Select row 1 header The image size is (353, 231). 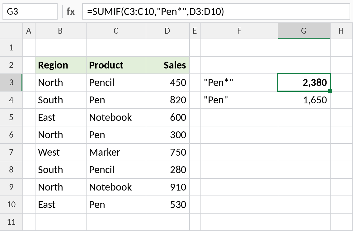[11, 48]
